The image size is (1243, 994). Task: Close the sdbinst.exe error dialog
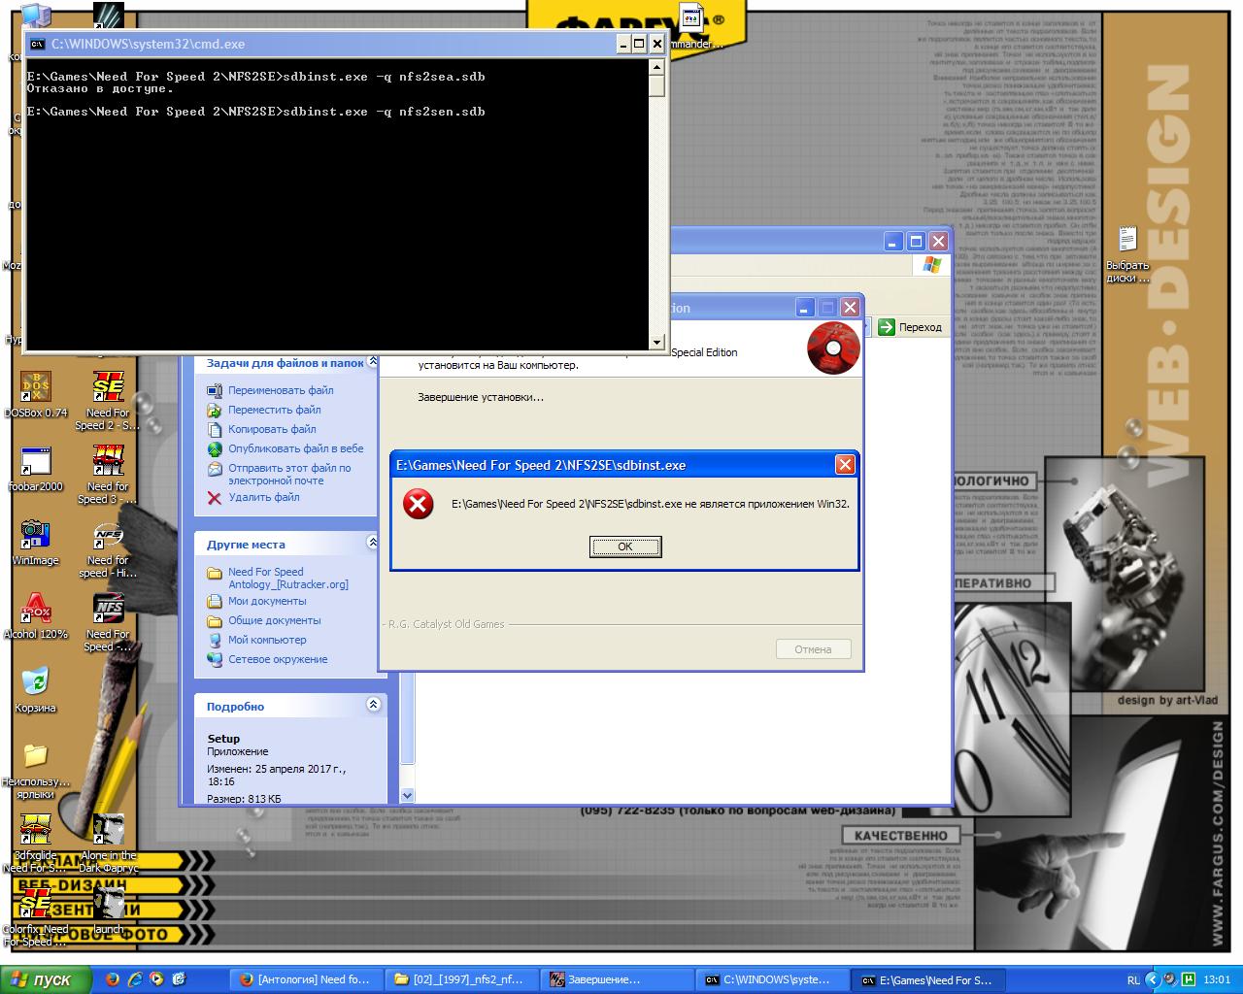tap(845, 465)
